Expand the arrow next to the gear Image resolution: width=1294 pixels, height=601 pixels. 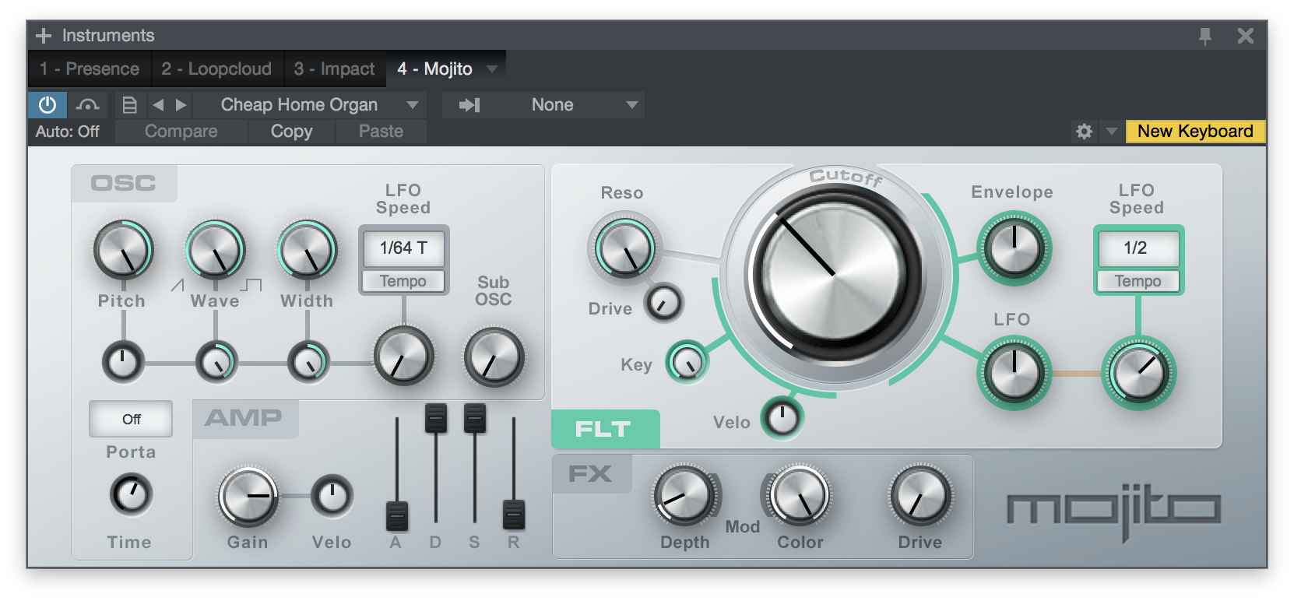[x=1112, y=132]
